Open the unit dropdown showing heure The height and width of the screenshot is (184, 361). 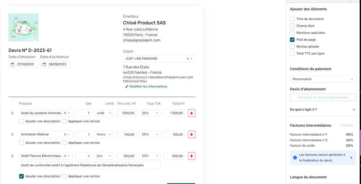[x=104, y=134]
